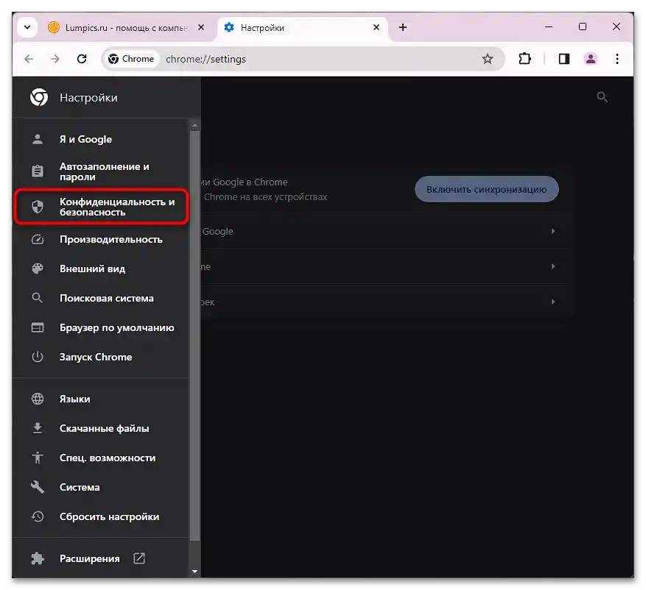Open a new tab with the plus button
This screenshot has height=590, width=646.
click(x=403, y=26)
